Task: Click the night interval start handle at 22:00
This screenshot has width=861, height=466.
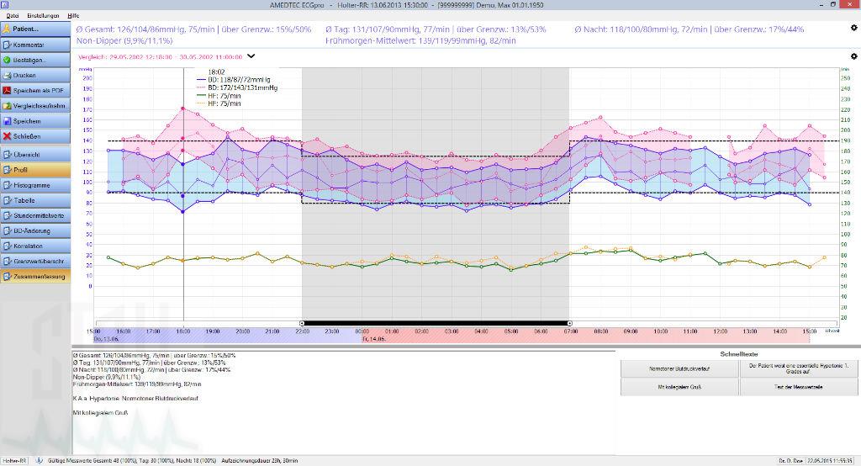Action: pos(302,323)
